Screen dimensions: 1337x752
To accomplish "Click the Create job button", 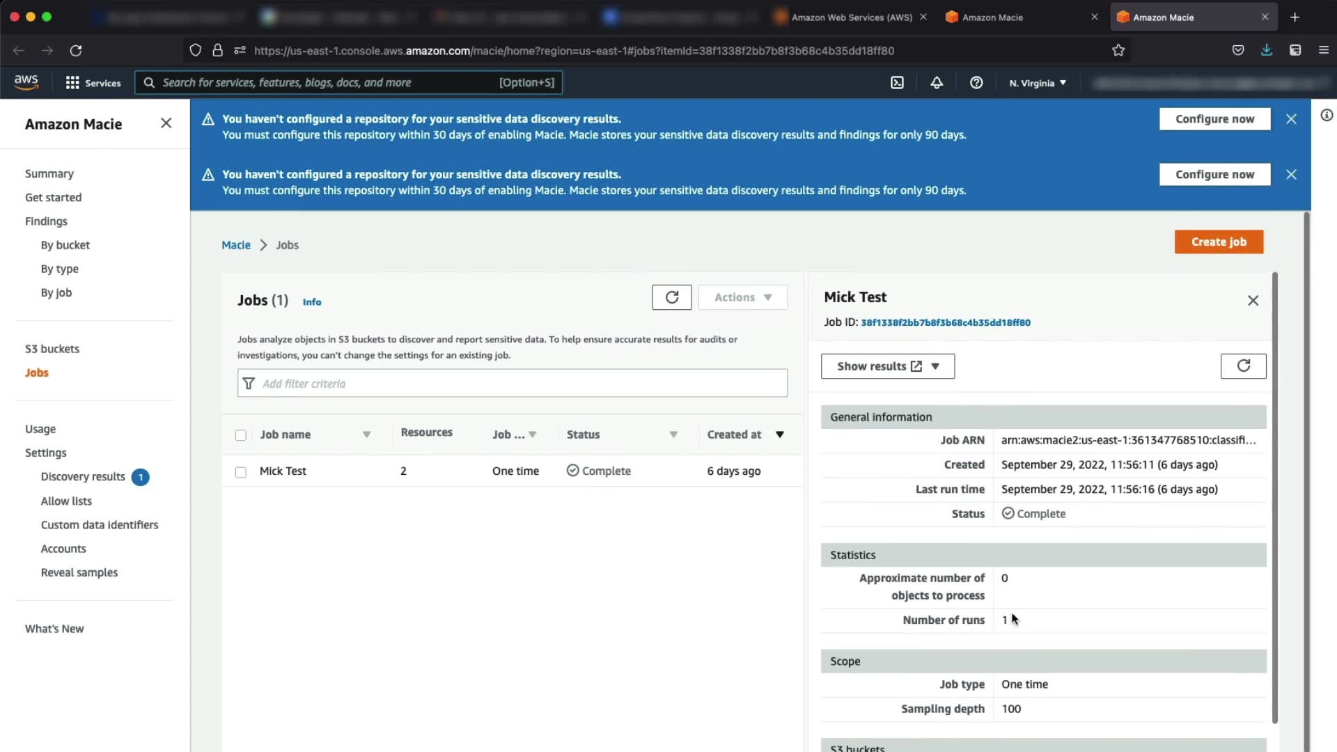I will pos(1218,242).
